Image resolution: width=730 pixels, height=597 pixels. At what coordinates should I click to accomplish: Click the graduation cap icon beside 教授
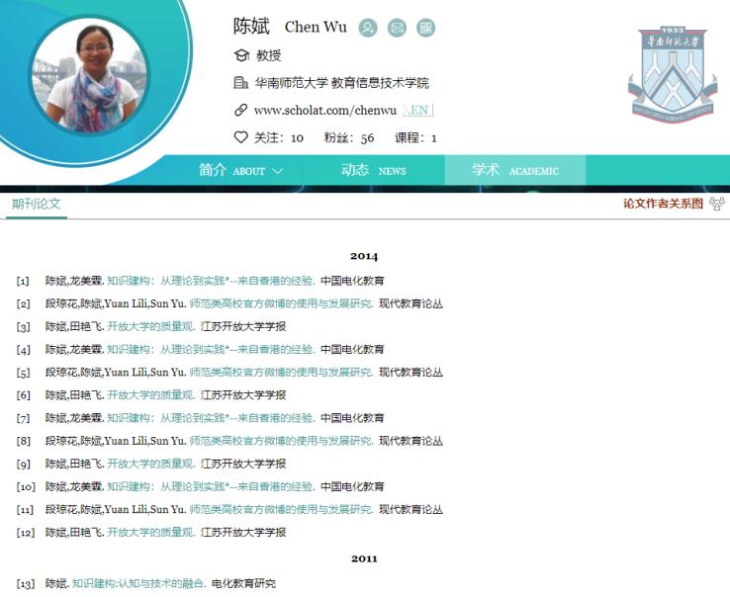coord(240,55)
